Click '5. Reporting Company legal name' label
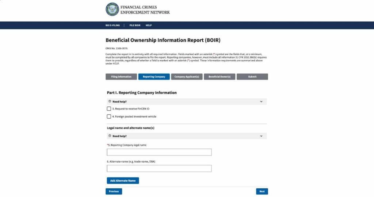The width and height of the screenshot is (374, 197). [127, 145]
